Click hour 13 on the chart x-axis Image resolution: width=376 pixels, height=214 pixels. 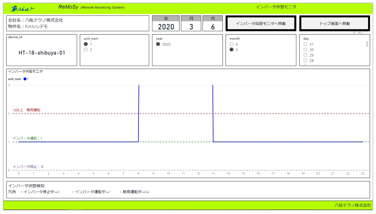point(213,174)
